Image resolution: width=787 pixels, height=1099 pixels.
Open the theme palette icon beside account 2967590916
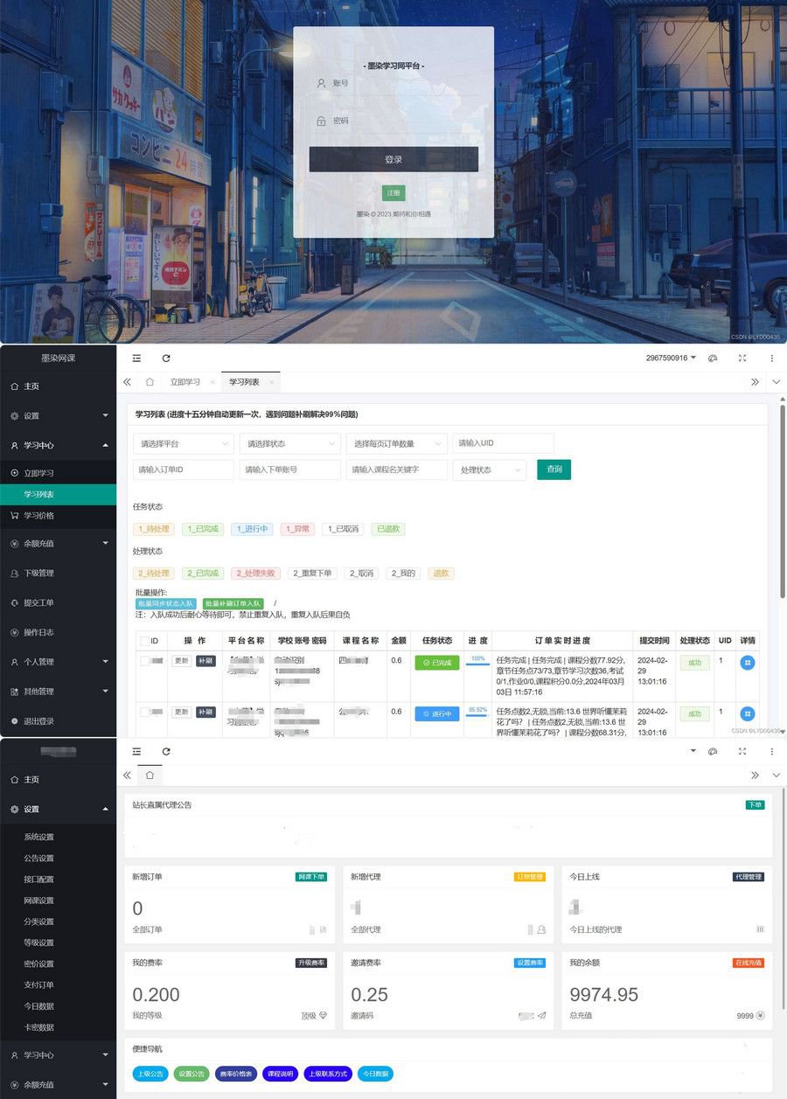coord(713,358)
